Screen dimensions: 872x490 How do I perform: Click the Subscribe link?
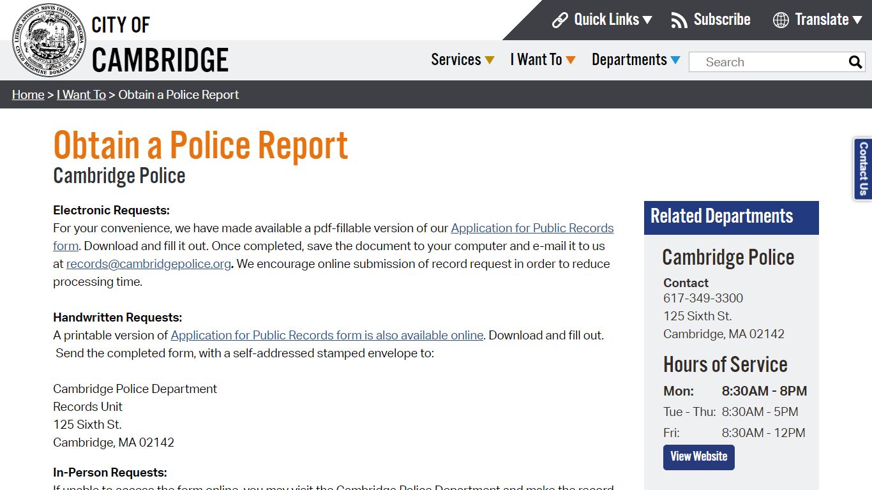pyautogui.click(x=722, y=19)
